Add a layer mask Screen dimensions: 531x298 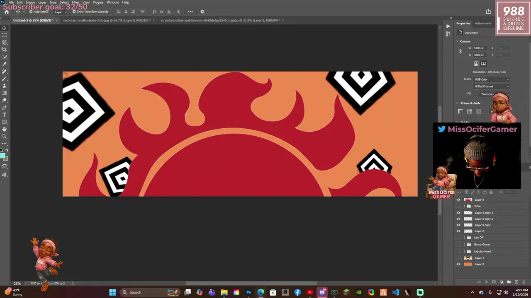click(x=494, y=282)
